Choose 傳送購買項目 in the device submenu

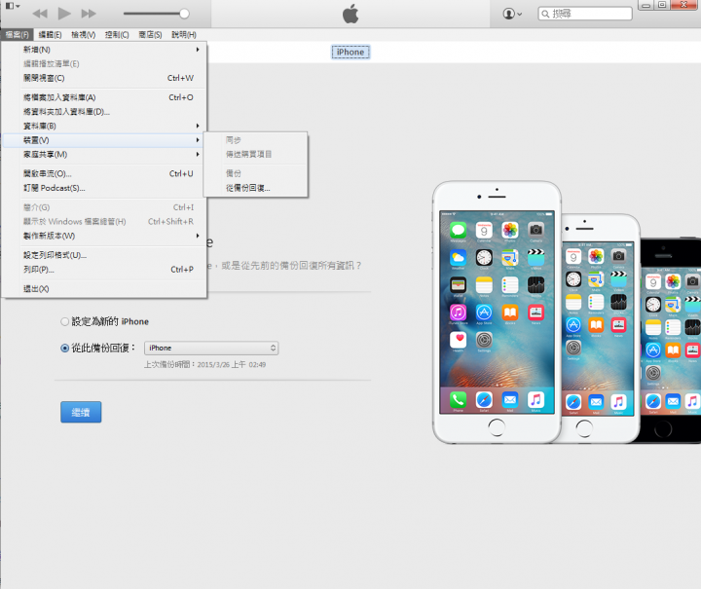point(256,154)
